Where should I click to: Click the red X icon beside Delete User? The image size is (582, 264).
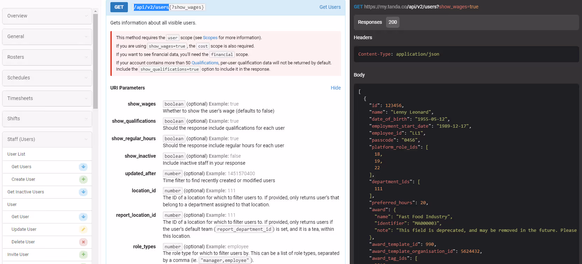pyautogui.click(x=83, y=242)
